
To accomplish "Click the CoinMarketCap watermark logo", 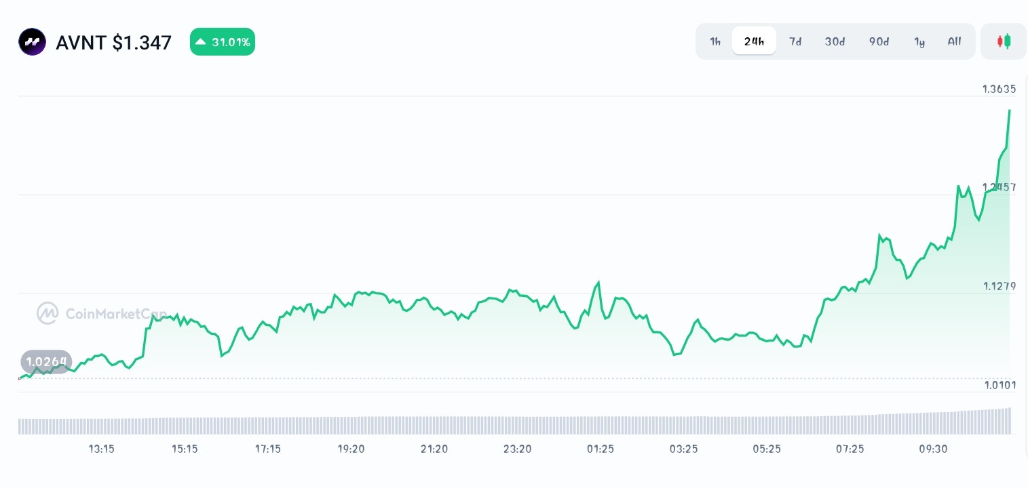I will [x=47, y=313].
